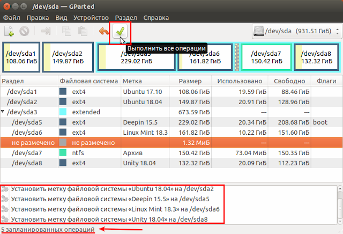This screenshot has height=234, width=343.
Task: Click status text 5 запланированных операций
Action: 48,229
